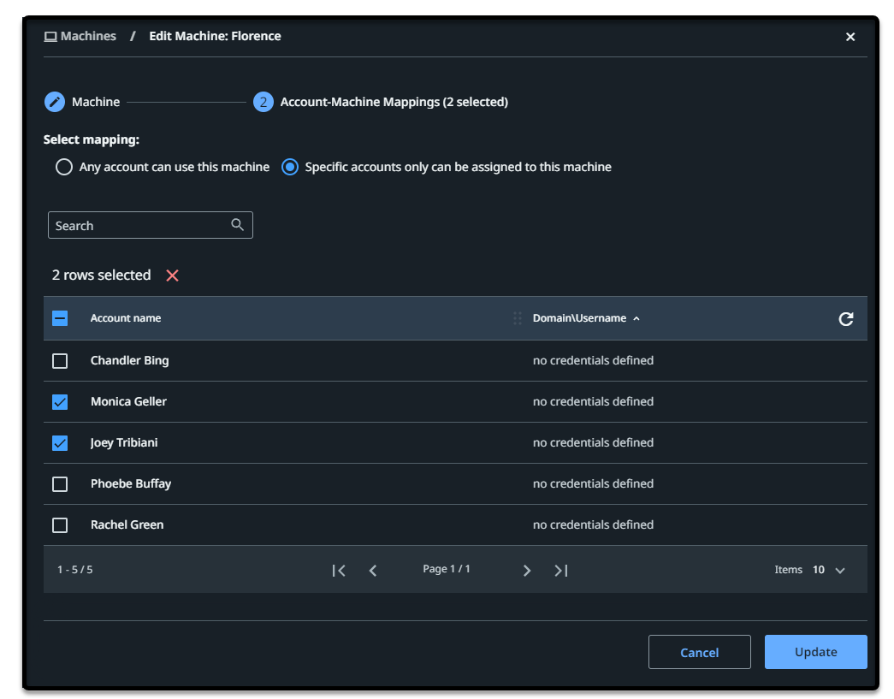The height and width of the screenshot is (699, 894).
Task: Uncheck the Monica Geller checkbox
Action: pyautogui.click(x=60, y=402)
